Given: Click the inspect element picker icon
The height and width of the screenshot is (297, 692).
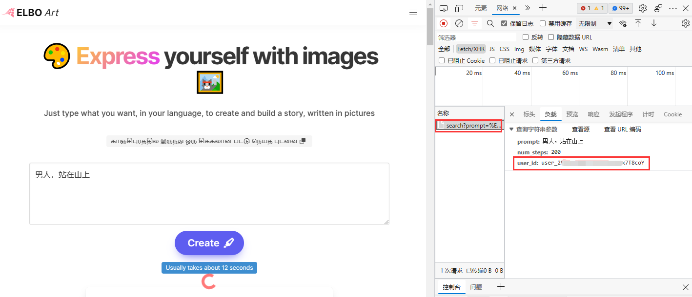Looking at the screenshot, I should [x=443, y=8].
